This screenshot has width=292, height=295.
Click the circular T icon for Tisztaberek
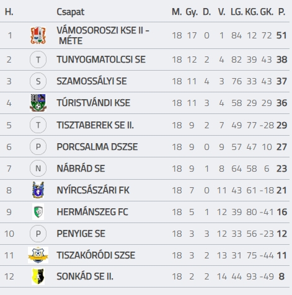[x=38, y=125]
